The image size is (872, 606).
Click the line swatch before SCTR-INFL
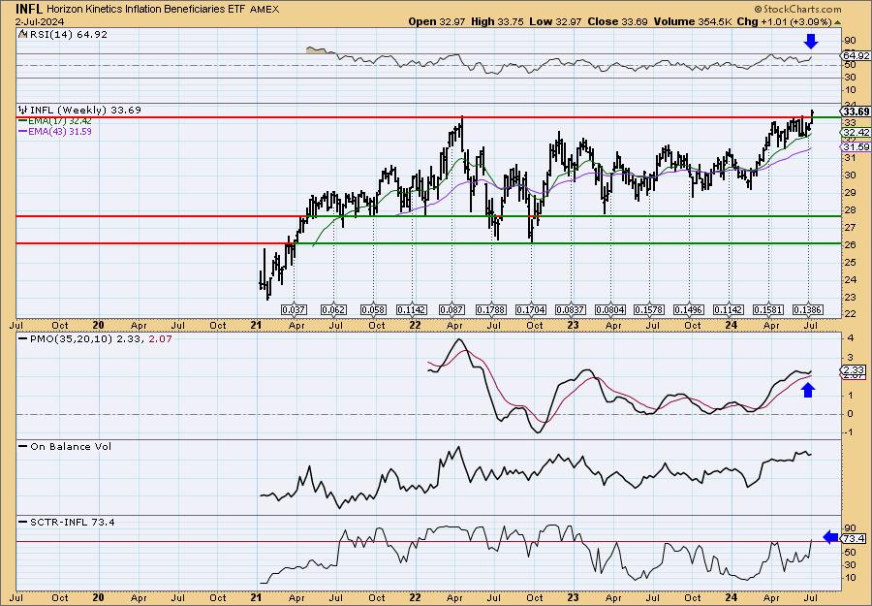coord(23,522)
